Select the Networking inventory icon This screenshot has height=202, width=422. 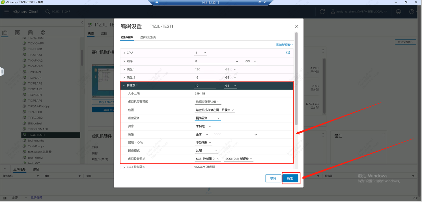(x=43, y=33)
